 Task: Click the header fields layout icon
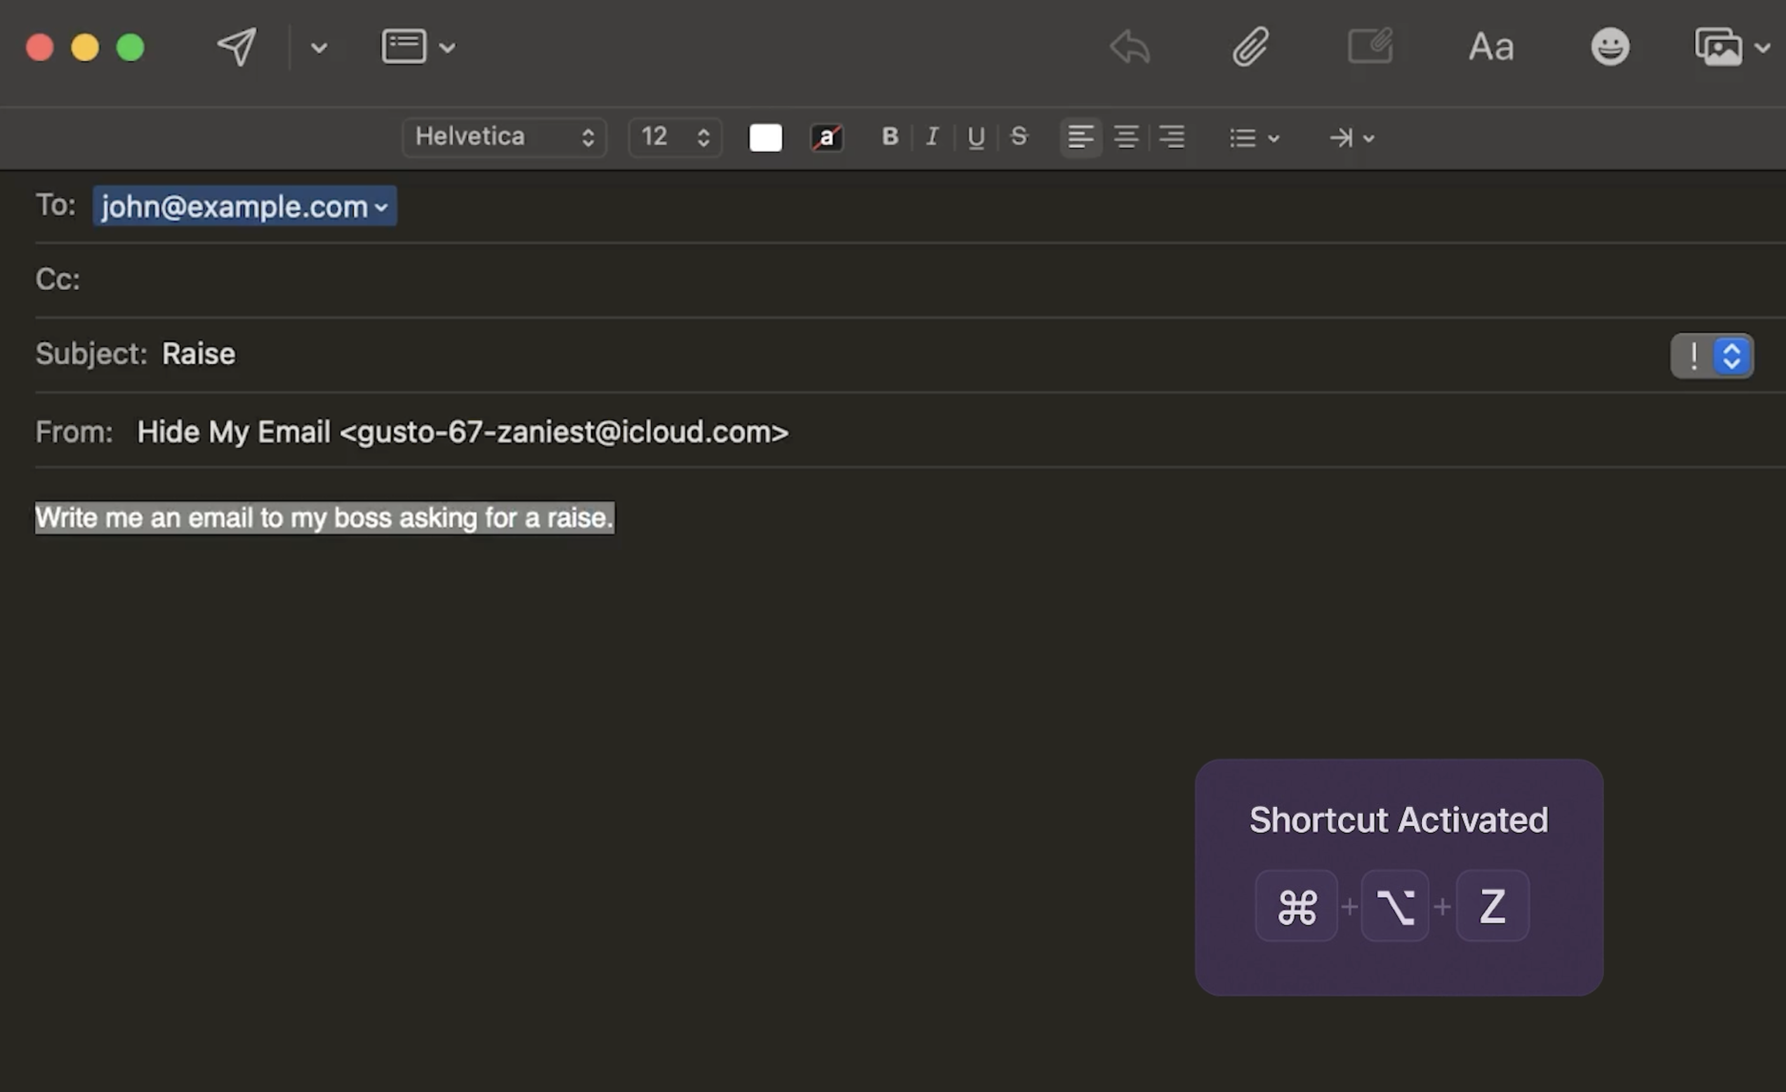[x=404, y=47]
